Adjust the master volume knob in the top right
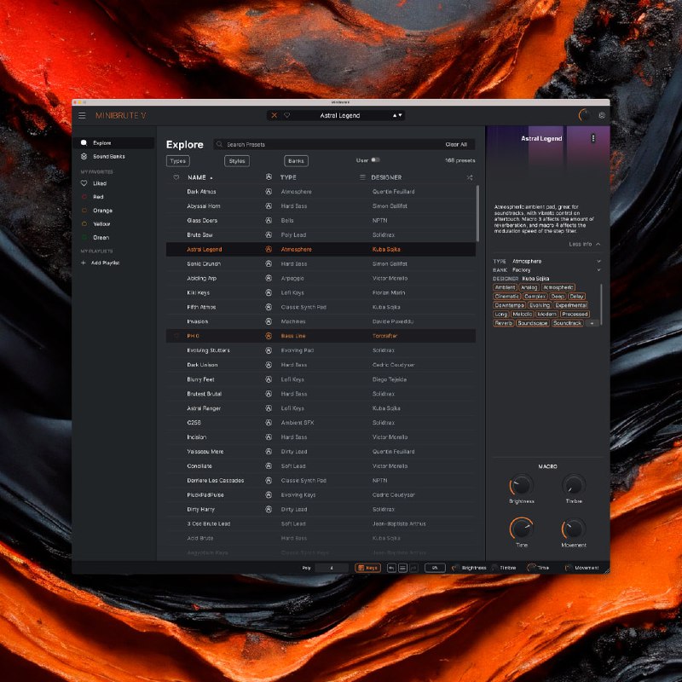 click(584, 115)
